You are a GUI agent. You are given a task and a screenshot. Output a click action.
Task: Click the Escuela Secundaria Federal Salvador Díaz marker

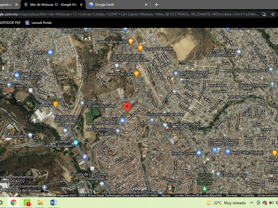(x=116, y=66)
